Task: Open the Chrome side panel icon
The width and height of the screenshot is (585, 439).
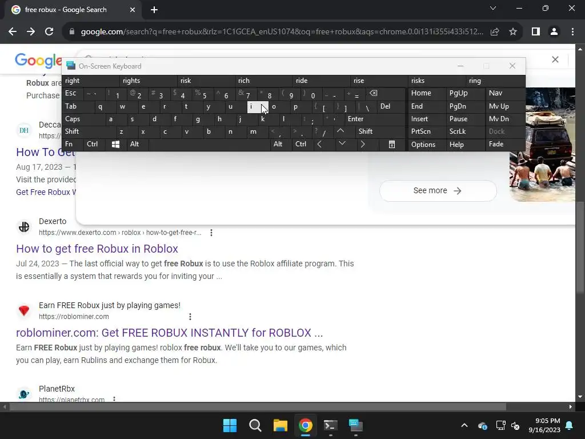Action: coord(536,32)
